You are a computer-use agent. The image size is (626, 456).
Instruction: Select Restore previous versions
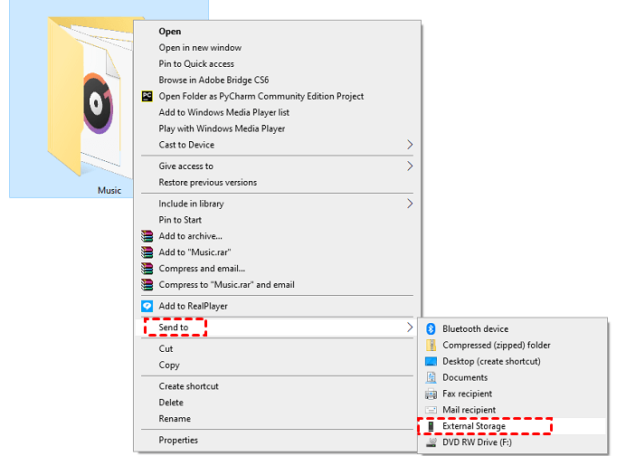[277, 183]
